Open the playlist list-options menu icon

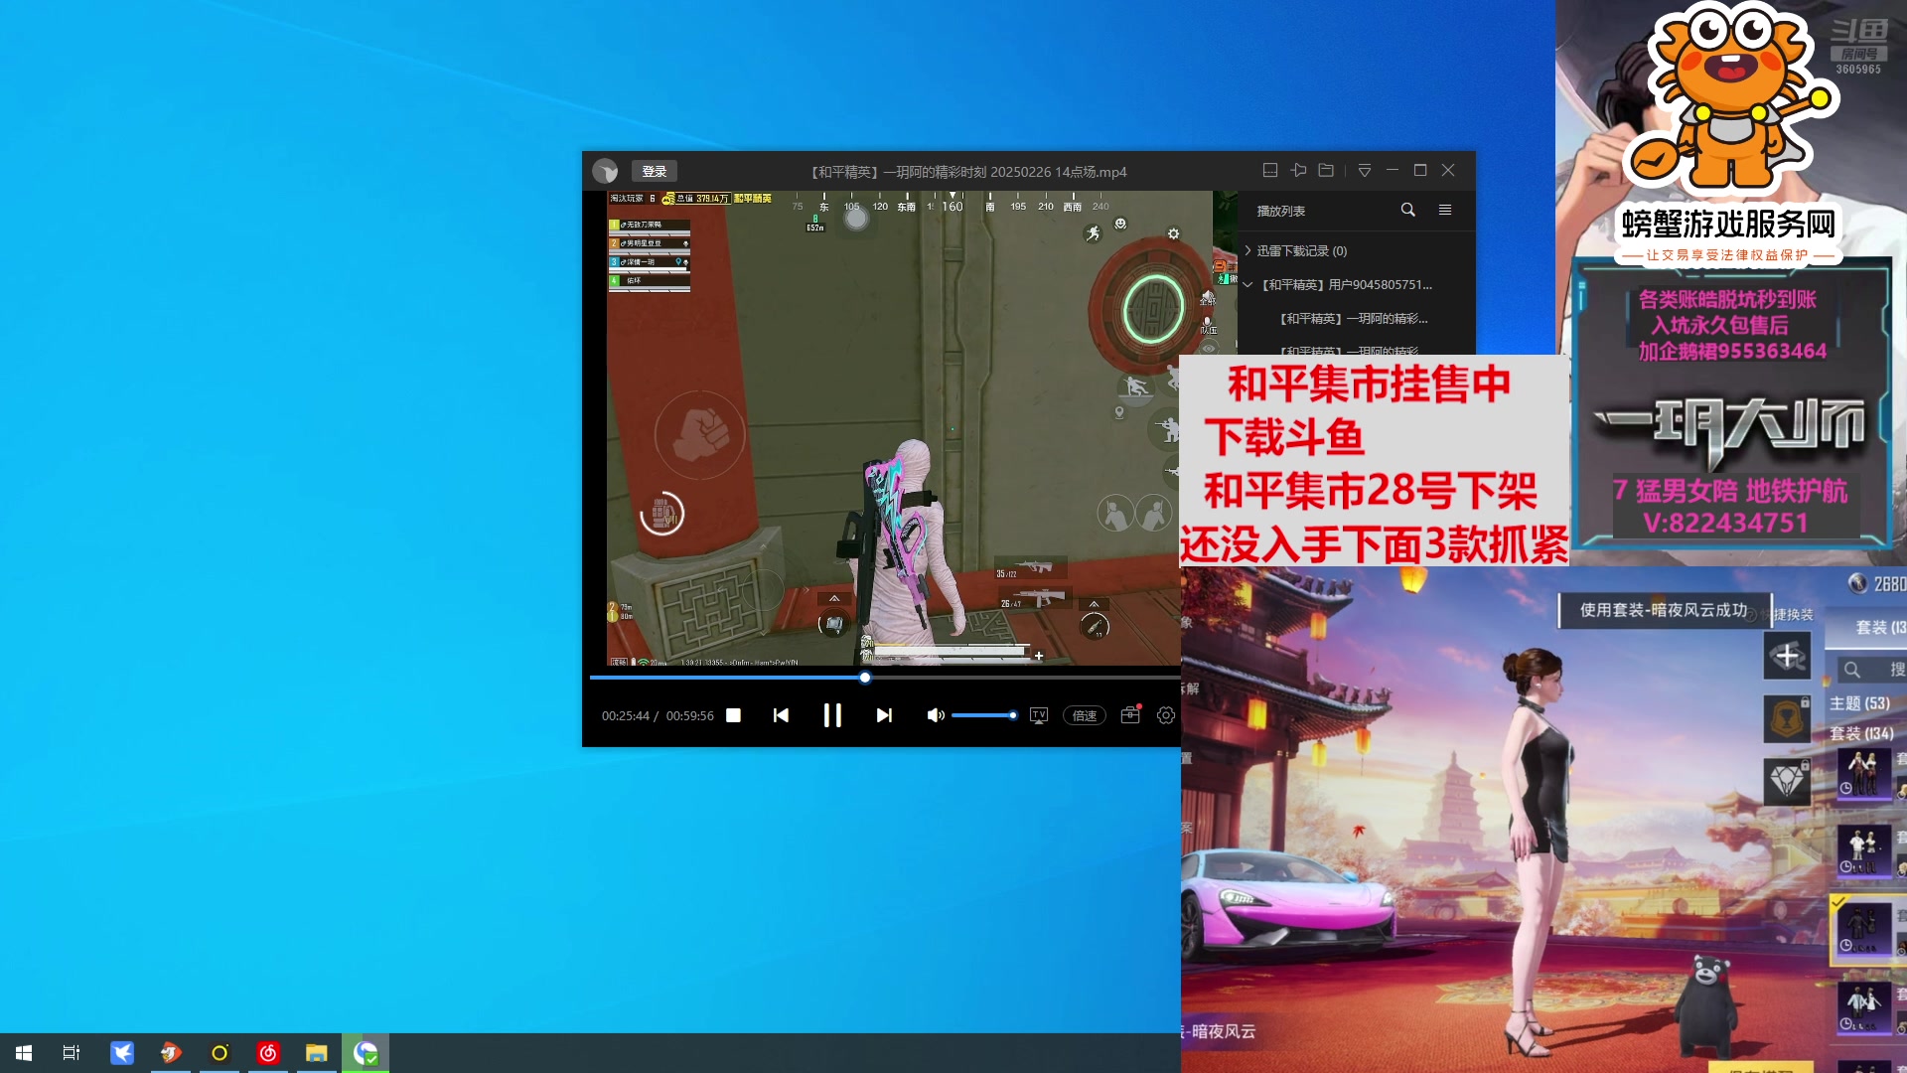pos(1445,210)
